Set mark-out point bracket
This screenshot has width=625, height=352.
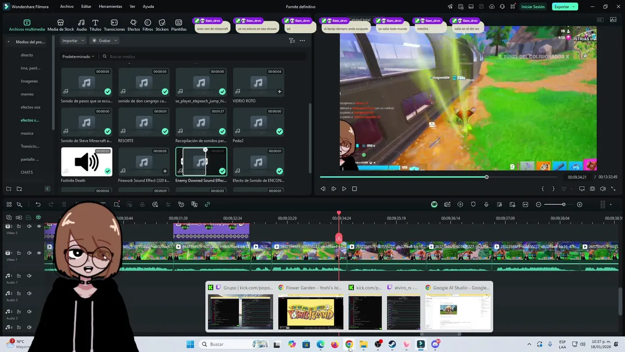pos(553,189)
